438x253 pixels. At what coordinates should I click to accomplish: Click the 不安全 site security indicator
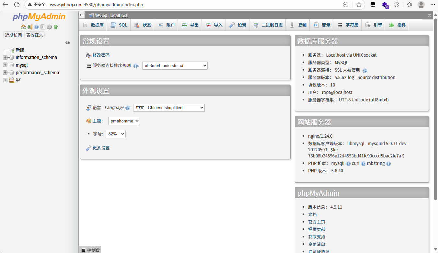point(37,5)
